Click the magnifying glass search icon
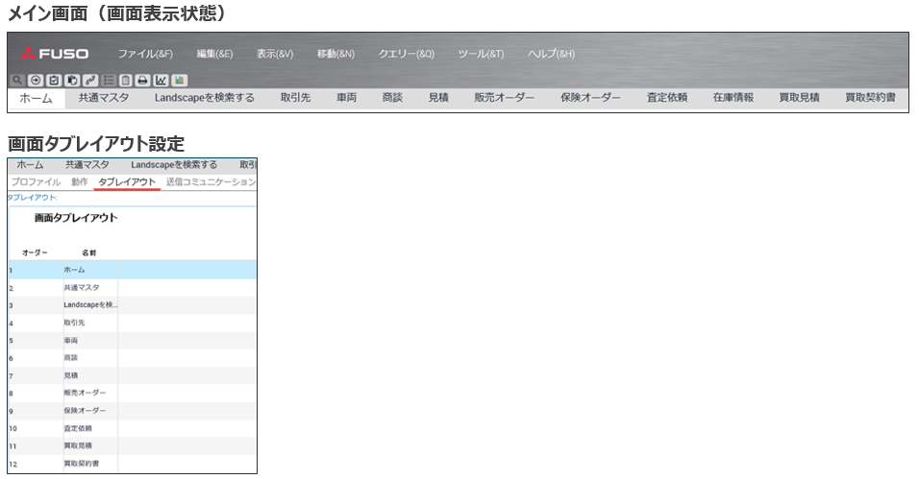The height and width of the screenshot is (479, 919). (17, 81)
